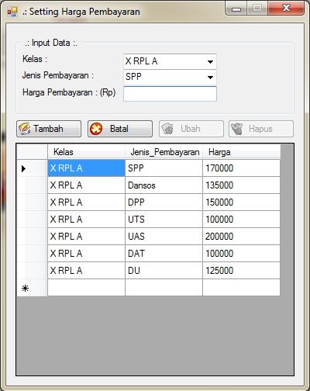Screen dimensions: 310x391
Task: Select the Dansos cell
Action: pyautogui.click(x=164, y=185)
